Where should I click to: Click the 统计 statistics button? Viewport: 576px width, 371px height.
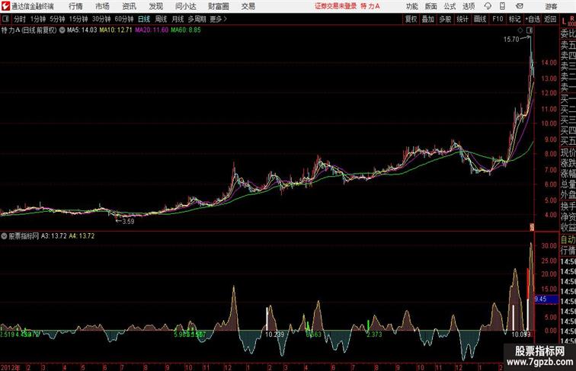click(462, 19)
